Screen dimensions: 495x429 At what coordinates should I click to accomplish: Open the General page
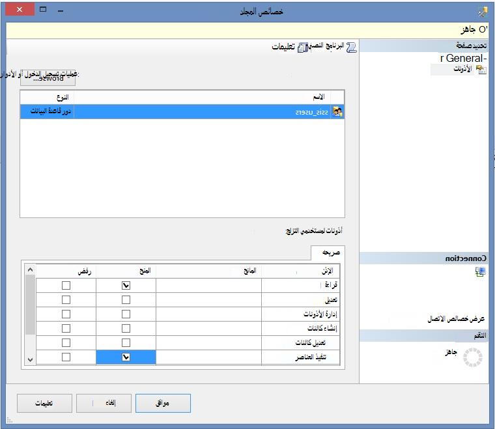(x=464, y=58)
